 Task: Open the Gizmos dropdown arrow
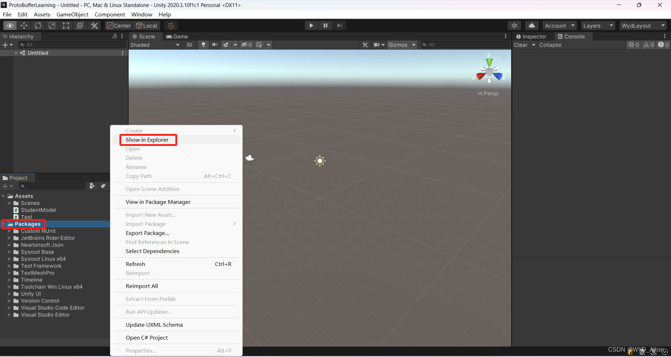tap(413, 45)
